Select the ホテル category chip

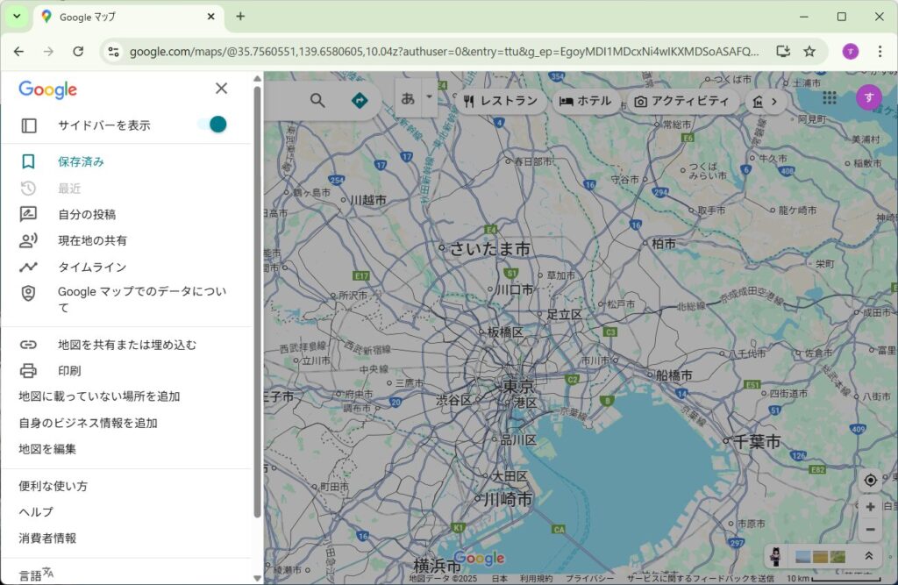(x=585, y=102)
